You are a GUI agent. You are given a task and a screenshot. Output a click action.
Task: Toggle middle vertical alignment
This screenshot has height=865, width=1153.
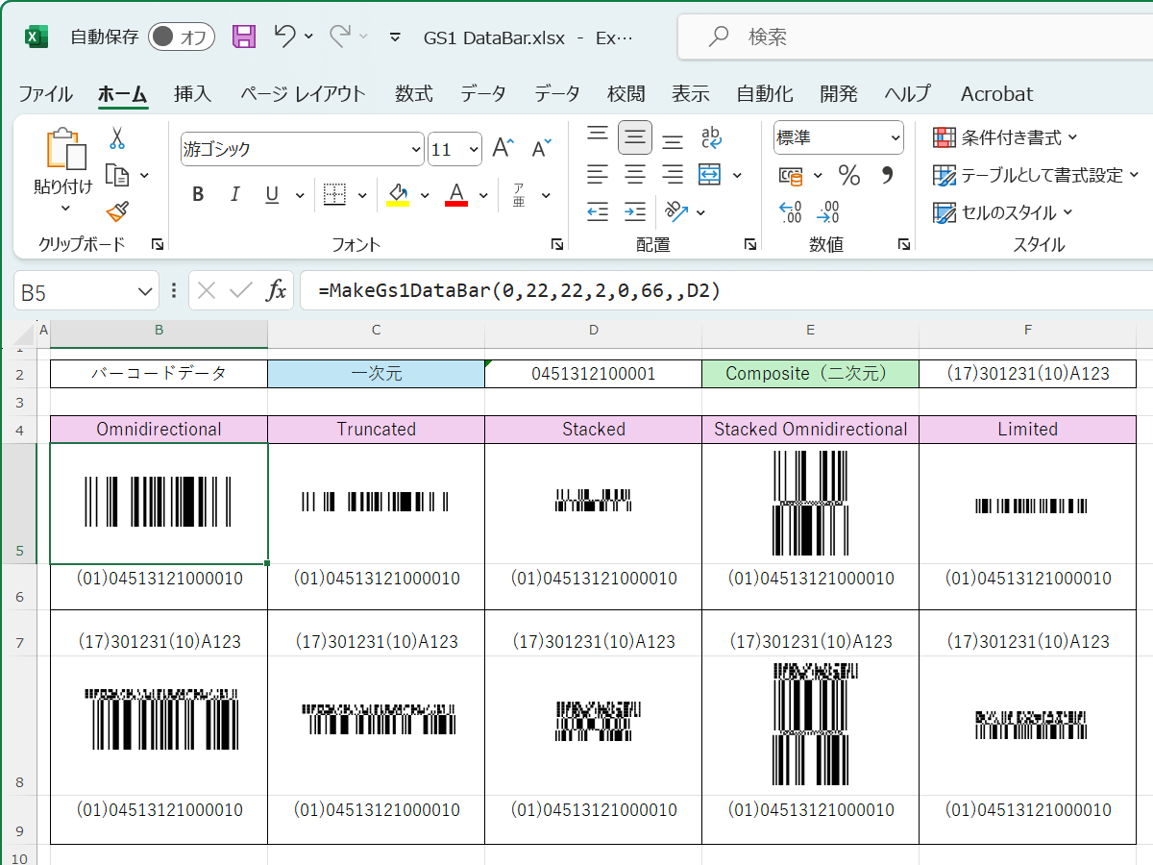click(x=635, y=137)
